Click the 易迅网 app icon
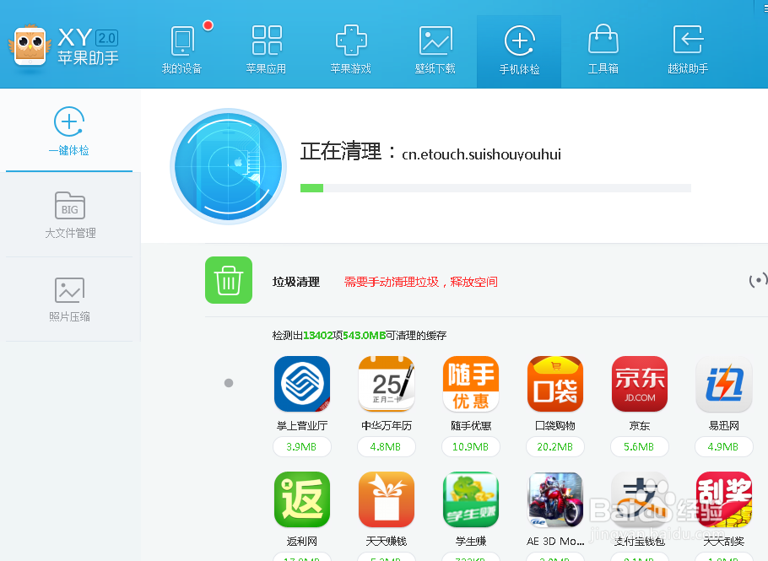 pyautogui.click(x=724, y=384)
